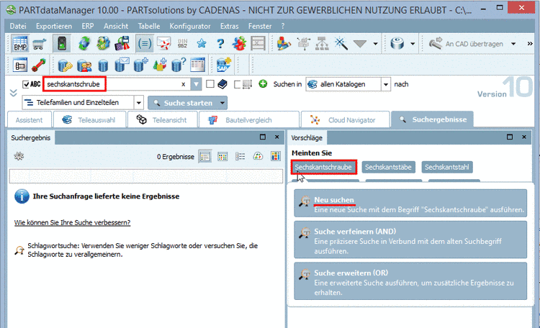
Task: Click the red people group icon
Action: point(239,44)
